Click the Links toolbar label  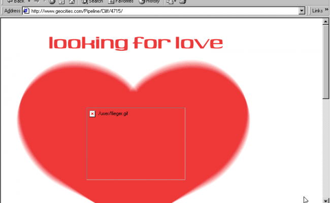(x=317, y=11)
